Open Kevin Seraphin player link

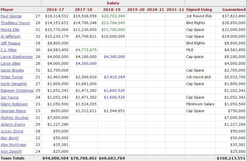coord(14,84)
